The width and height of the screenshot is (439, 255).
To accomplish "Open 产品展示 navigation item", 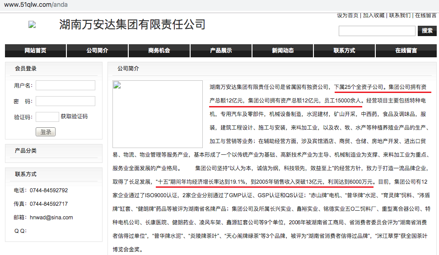I will coord(221,51).
